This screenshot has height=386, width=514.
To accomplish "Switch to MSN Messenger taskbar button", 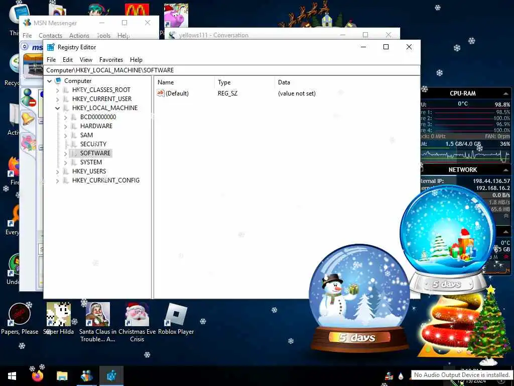I will (x=86, y=376).
